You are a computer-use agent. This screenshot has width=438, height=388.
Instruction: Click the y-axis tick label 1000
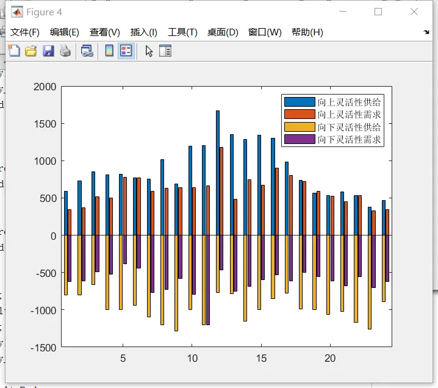point(45,161)
